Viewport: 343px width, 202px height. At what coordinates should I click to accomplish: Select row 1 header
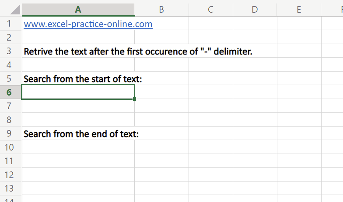click(x=10, y=24)
